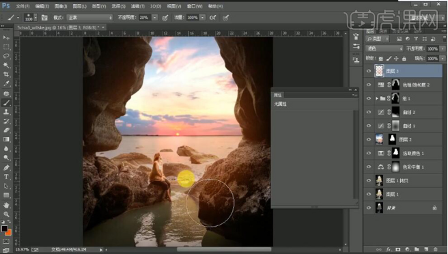This screenshot has height=254, width=448.
Task: Open the 窗口(W) menu
Action: pyautogui.click(x=195, y=6)
